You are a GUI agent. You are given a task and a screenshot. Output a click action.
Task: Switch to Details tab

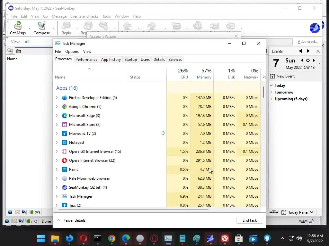point(159,60)
